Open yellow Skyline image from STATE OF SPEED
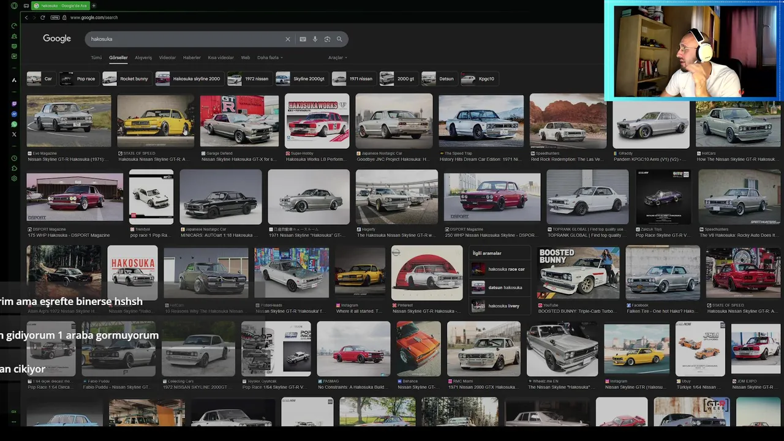784x441 pixels. point(156,121)
